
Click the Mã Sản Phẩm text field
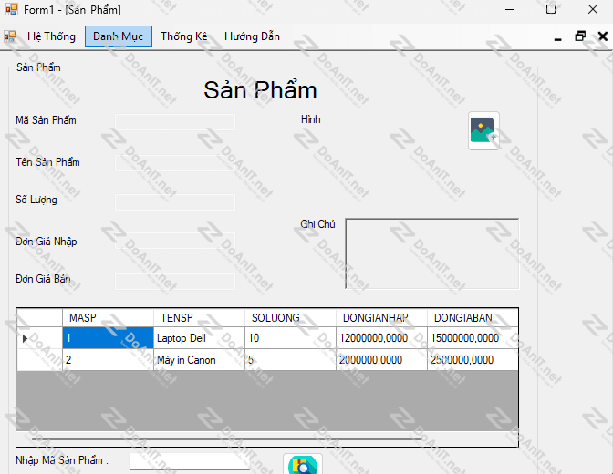(175, 122)
